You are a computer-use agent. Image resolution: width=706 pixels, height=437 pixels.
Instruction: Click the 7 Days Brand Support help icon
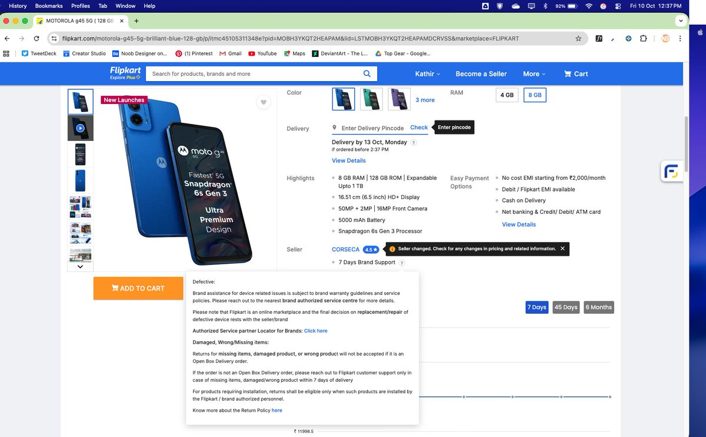pos(402,263)
